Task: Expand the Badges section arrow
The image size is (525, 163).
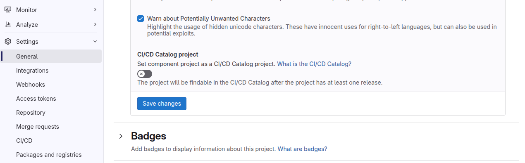Action: [x=121, y=136]
